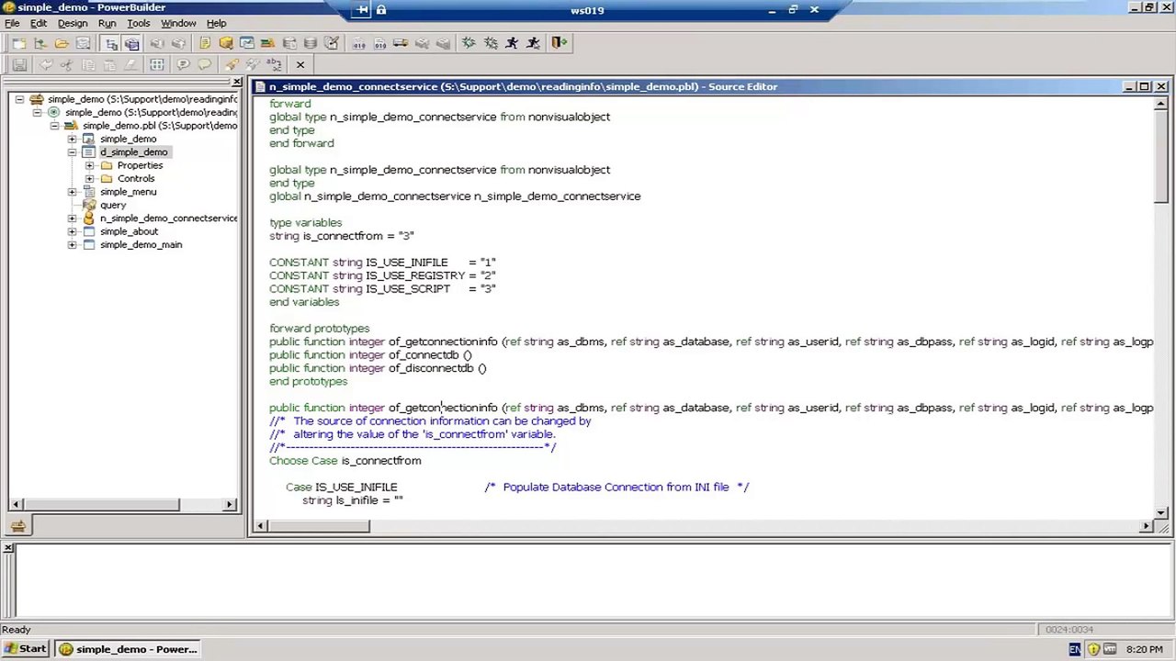Select d_simple_demo in the system tree
The image size is (1176, 661).
pyautogui.click(x=134, y=152)
